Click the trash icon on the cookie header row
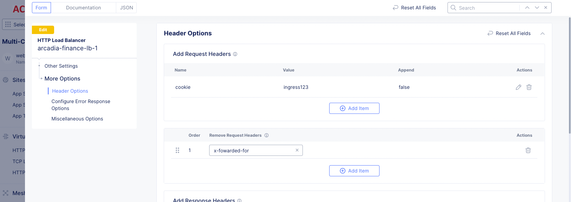This screenshot has height=202, width=571. point(529,87)
